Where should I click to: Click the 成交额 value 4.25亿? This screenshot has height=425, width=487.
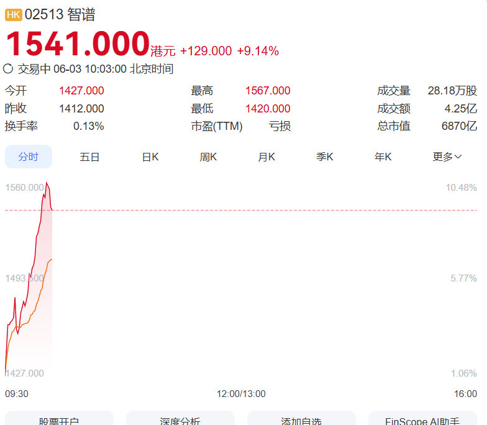[461, 108]
